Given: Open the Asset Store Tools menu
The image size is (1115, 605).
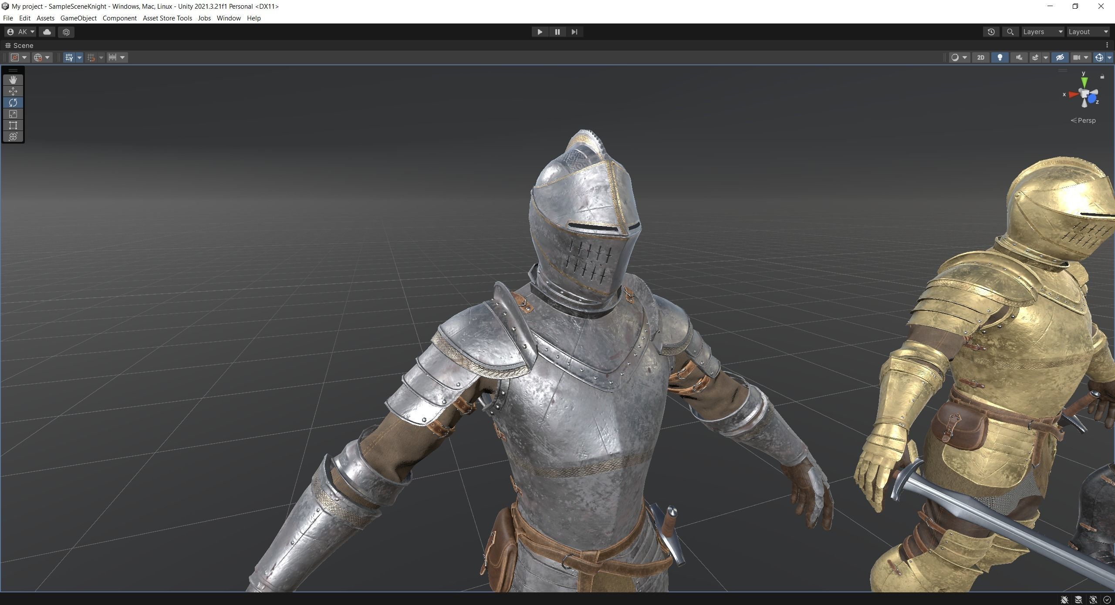Looking at the screenshot, I should (167, 18).
